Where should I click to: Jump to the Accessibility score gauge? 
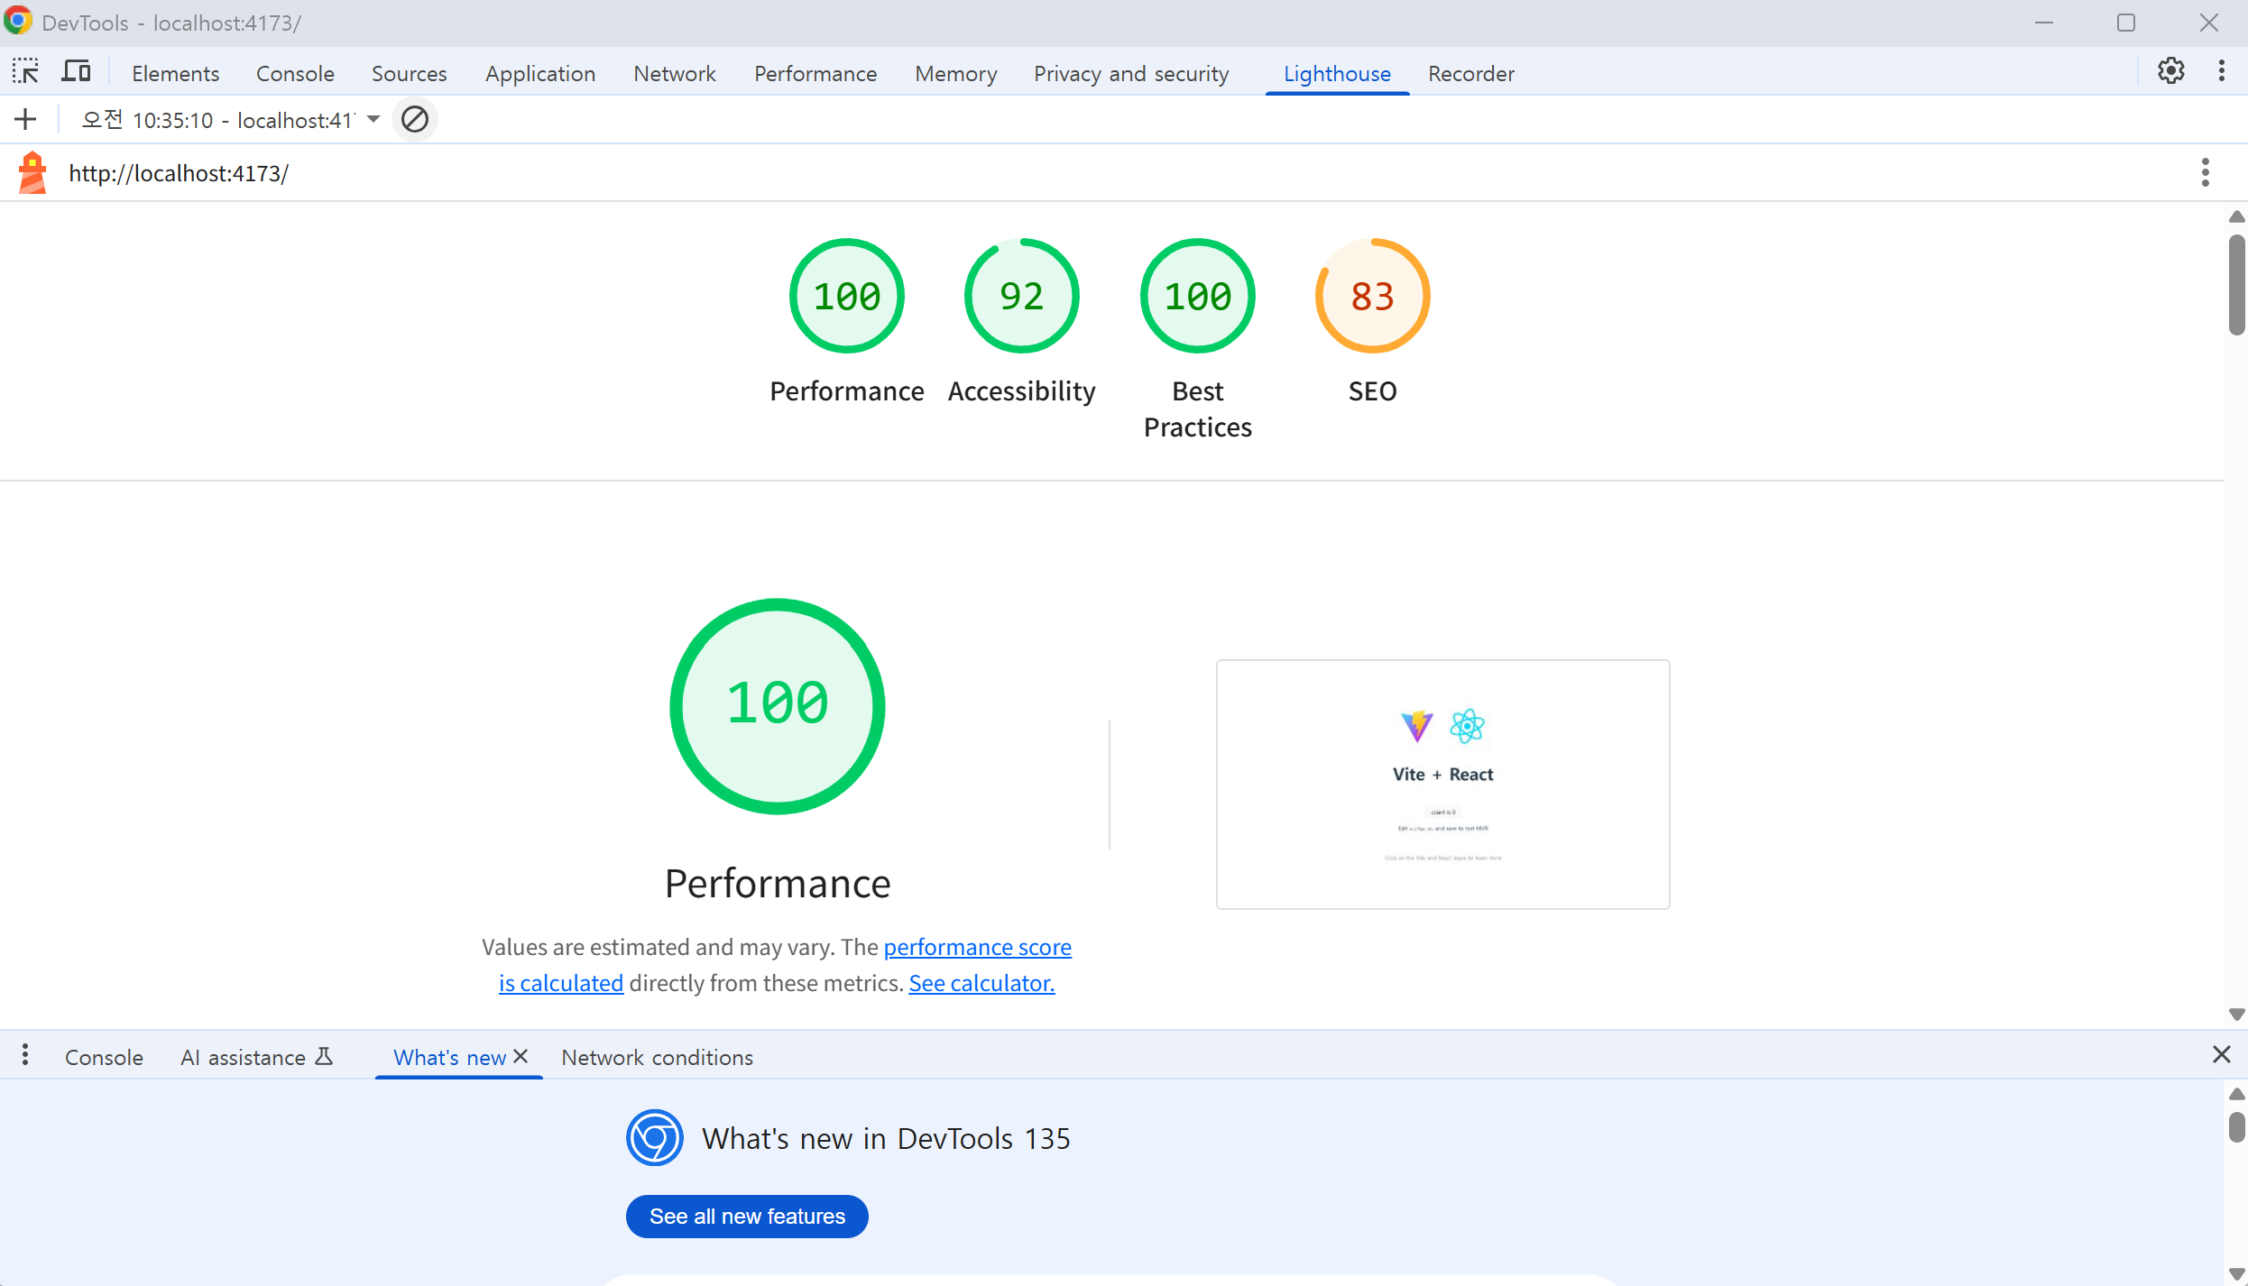click(1021, 296)
